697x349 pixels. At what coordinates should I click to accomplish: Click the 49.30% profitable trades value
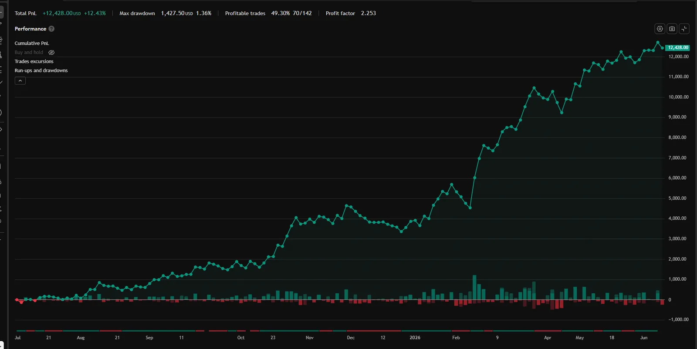pos(281,13)
